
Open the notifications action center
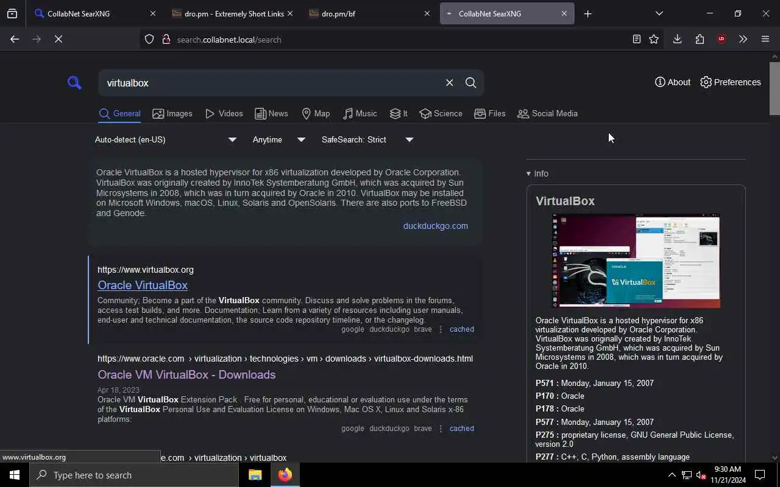pos(760,475)
